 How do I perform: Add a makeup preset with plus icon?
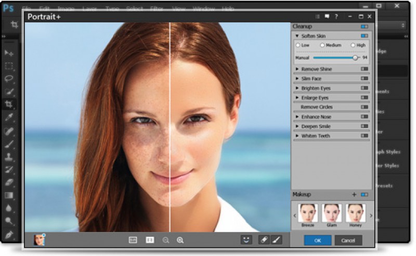pyautogui.click(x=354, y=195)
